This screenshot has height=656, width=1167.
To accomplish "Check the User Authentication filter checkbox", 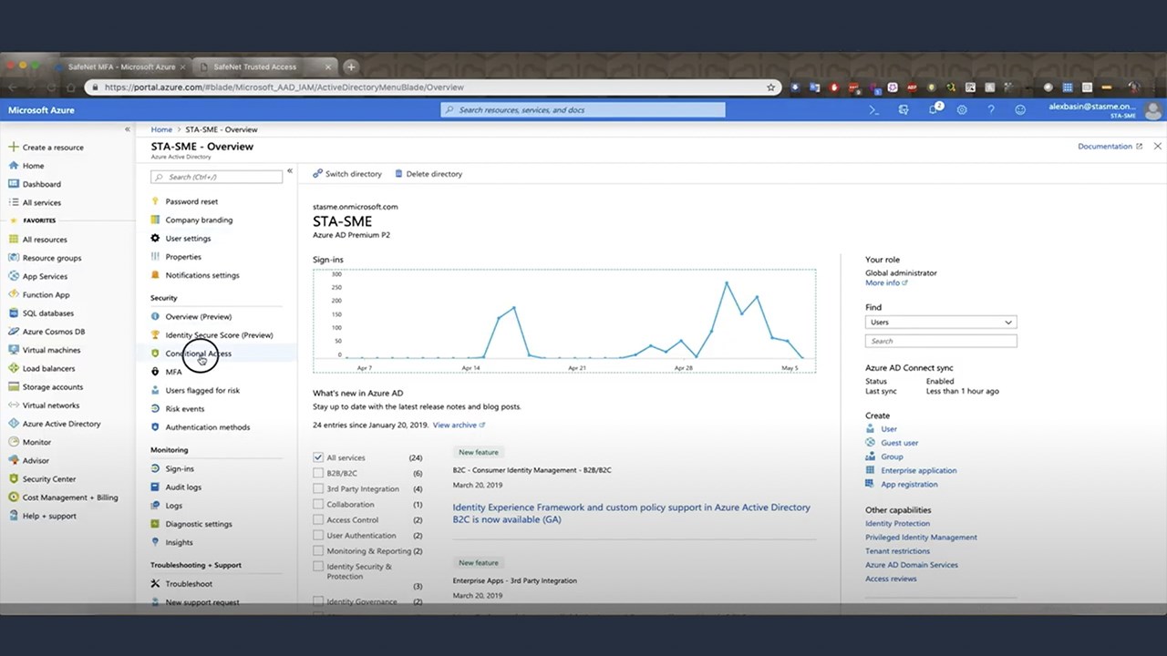I will 318,535.
